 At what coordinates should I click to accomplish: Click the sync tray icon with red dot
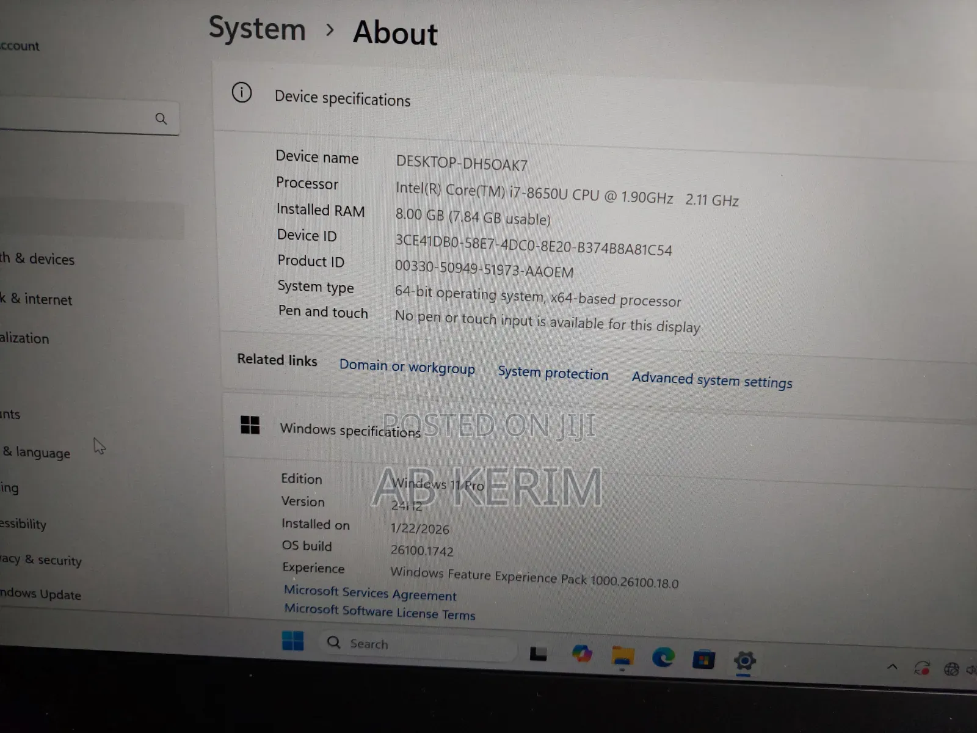click(x=922, y=668)
